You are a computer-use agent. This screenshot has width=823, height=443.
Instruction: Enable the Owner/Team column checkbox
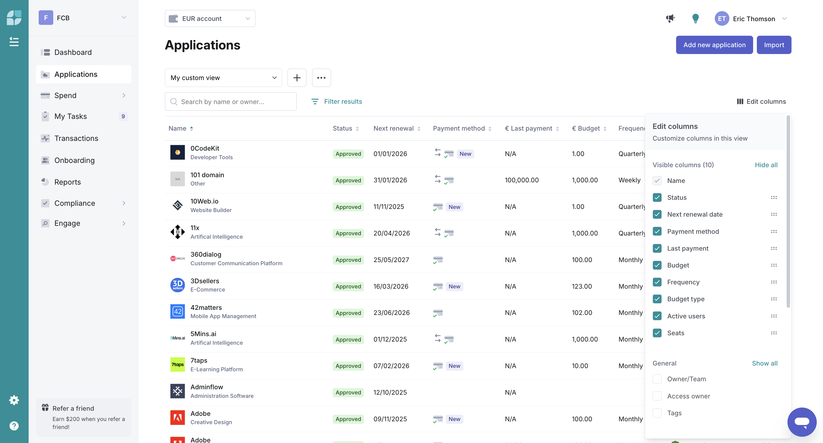[x=657, y=379]
